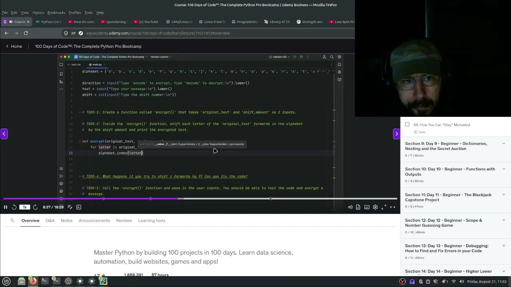This screenshot has width=511, height=287.
Task: Open the Announcements tab
Action: click(x=94, y=220)
